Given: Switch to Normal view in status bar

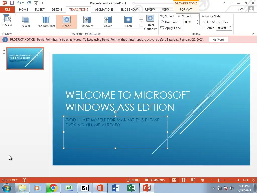Looking at the screenshot, I should pyautogui.click(x=174, y=180).
